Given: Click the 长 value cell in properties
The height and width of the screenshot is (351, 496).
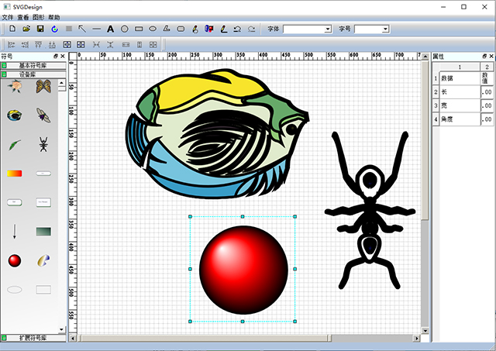Looking at the screenshot, I should (486, 91).
